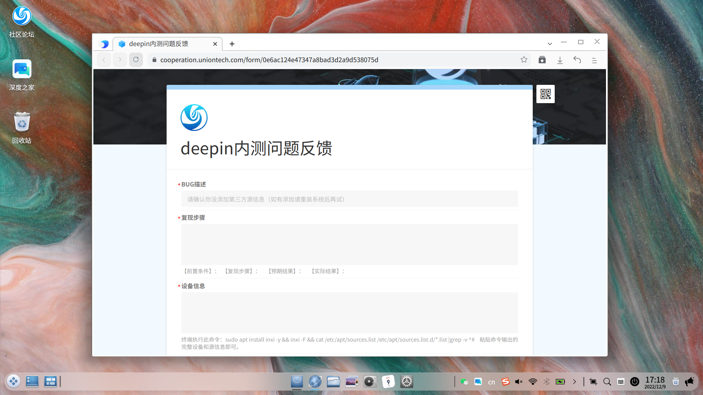Click the BUG描述 input field
Image resolution: width=703 pixels, height=395 pixels.
349,199
